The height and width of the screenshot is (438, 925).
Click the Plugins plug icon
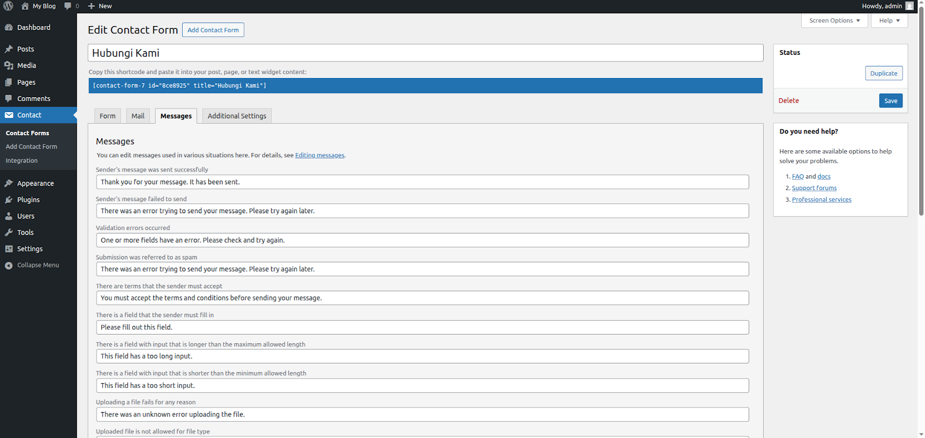coord(9,200)
